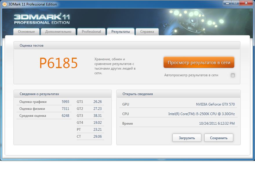The image size is (255, 178).
Task: Click GT3 result 38.31
Action: 97,116
